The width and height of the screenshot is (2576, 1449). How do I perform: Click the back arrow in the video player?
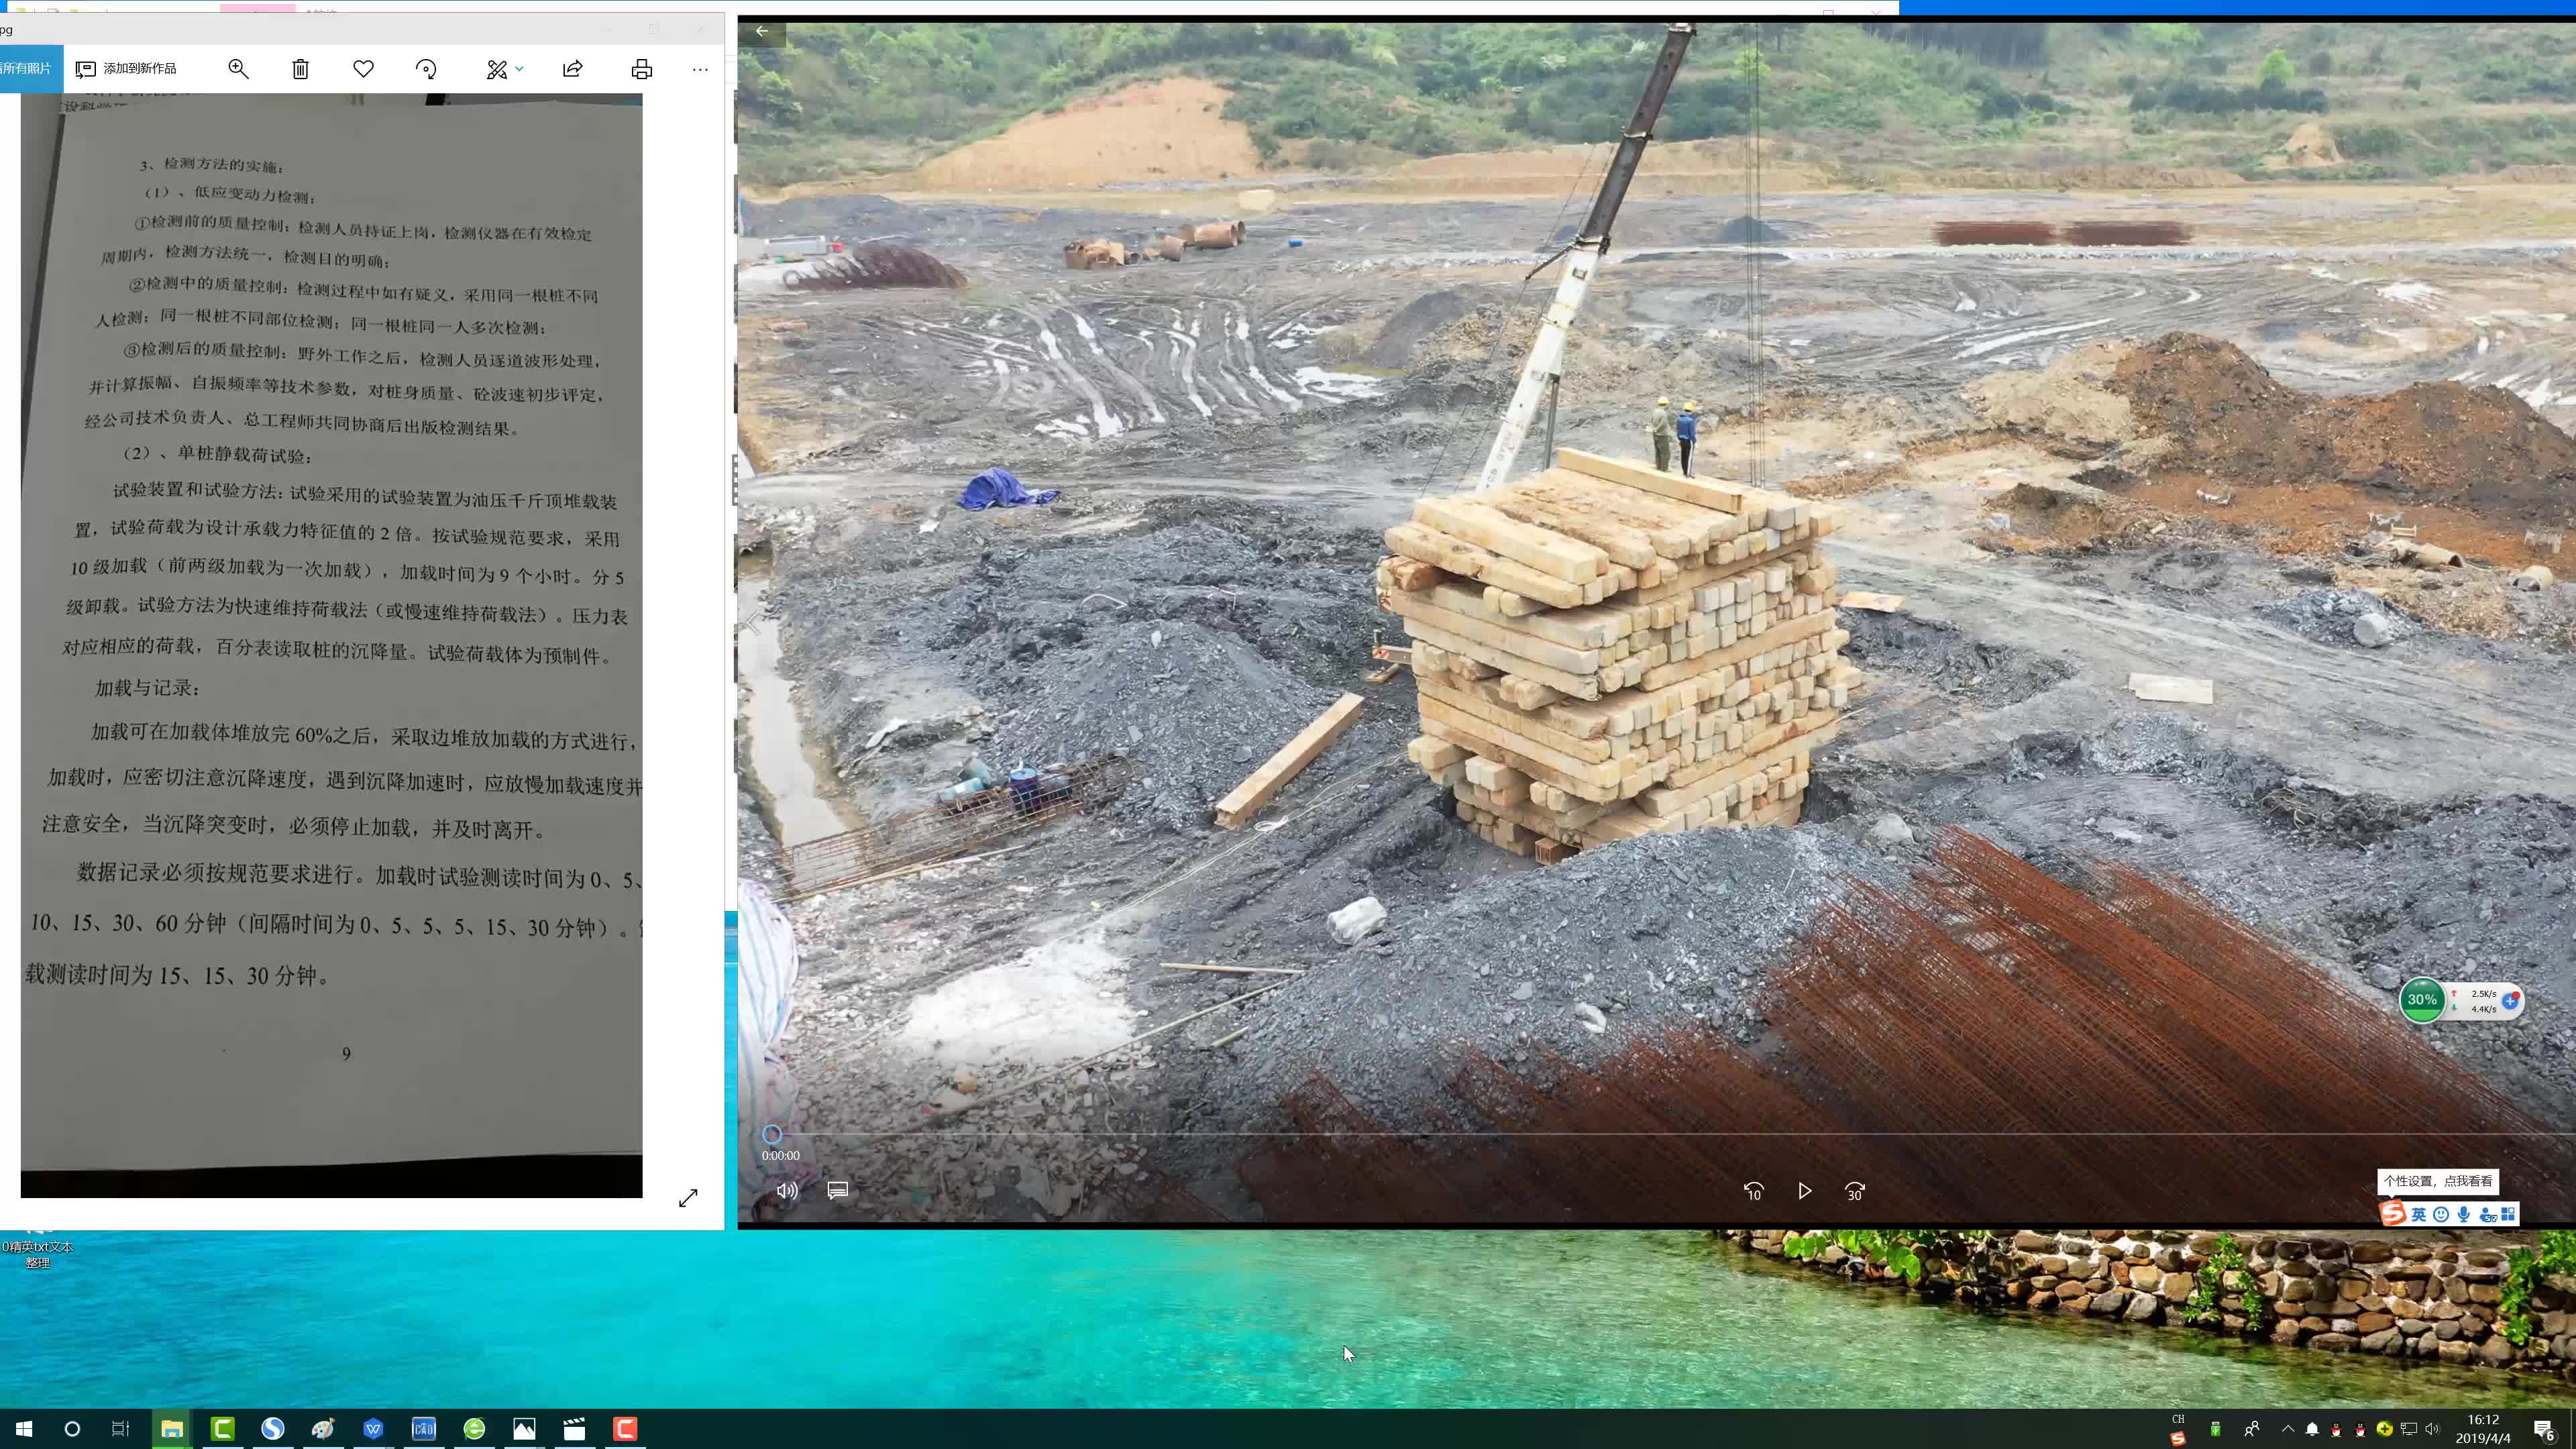pyautogui.click(x=762, y=31)
